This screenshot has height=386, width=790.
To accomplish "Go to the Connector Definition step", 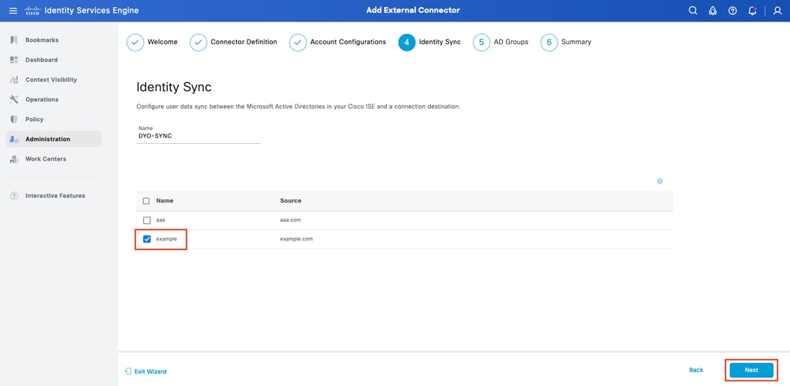I will pyautogui.click(x=244, y=42).
